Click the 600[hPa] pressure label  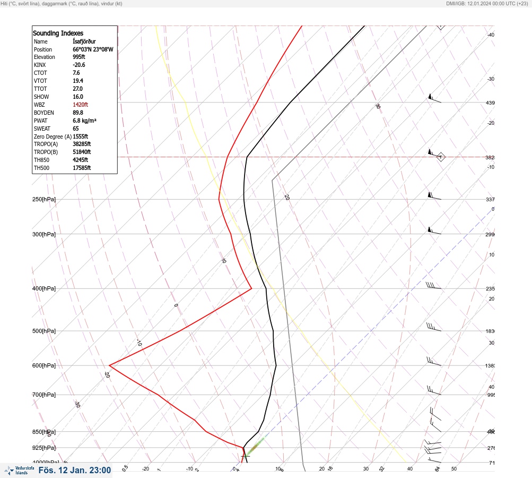tap(44, 365)
